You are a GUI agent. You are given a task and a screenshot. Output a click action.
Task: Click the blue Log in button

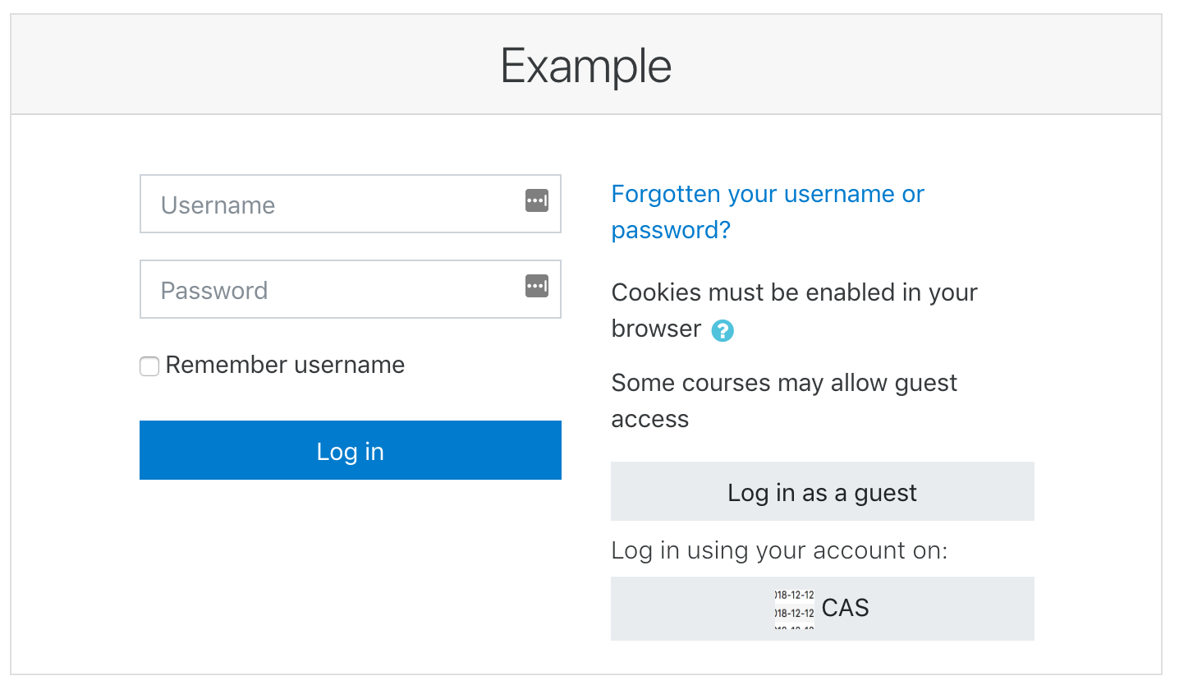[x=351, y=450]
